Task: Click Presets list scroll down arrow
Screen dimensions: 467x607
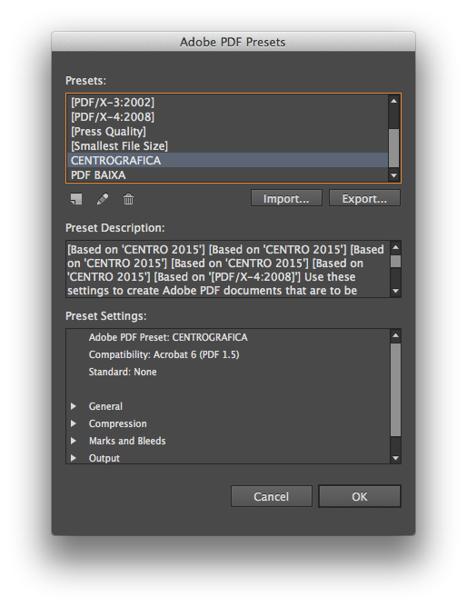Action: pyautogui.click(x=394, y=175)
